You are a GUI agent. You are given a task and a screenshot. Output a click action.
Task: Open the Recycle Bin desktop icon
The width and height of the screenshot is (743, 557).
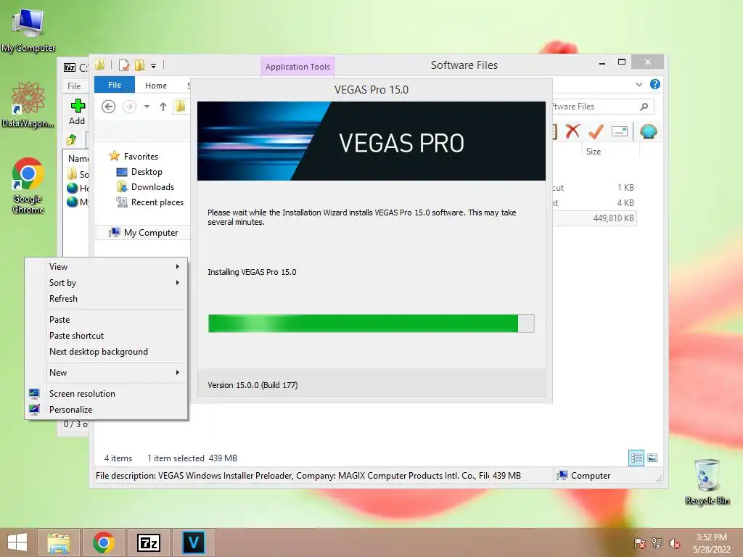(707, 482)
